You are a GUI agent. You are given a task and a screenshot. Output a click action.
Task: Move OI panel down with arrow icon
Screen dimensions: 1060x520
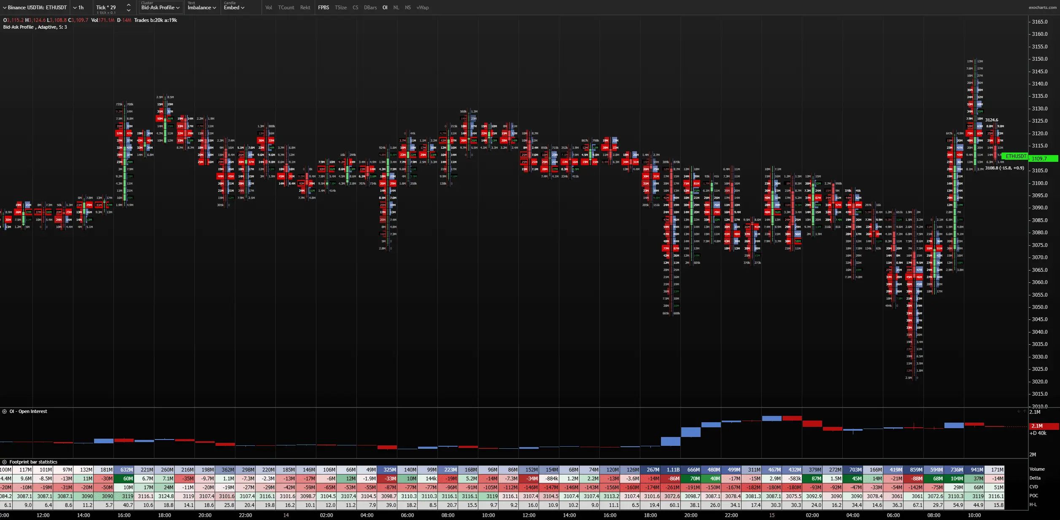[1019, 411]
